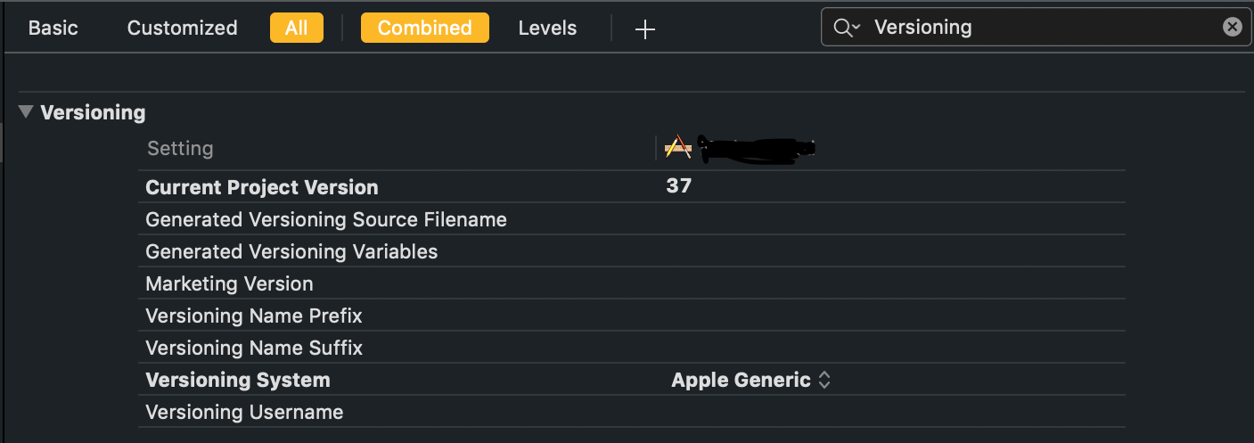Select Generated Versioning Variables setting
The height and width of the screenshot is (443, 1254).
click(291, 251)
